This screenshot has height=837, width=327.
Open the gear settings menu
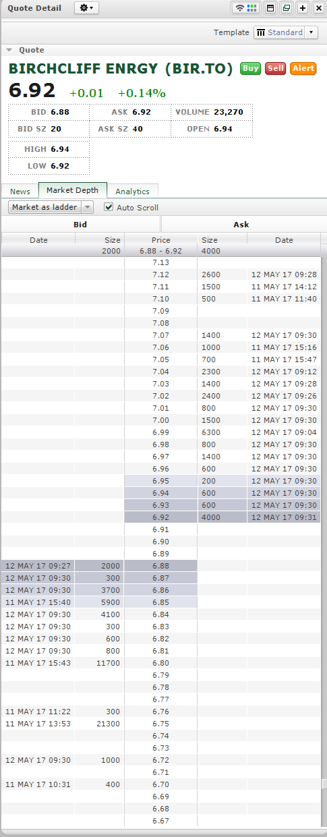coord(86,8)
